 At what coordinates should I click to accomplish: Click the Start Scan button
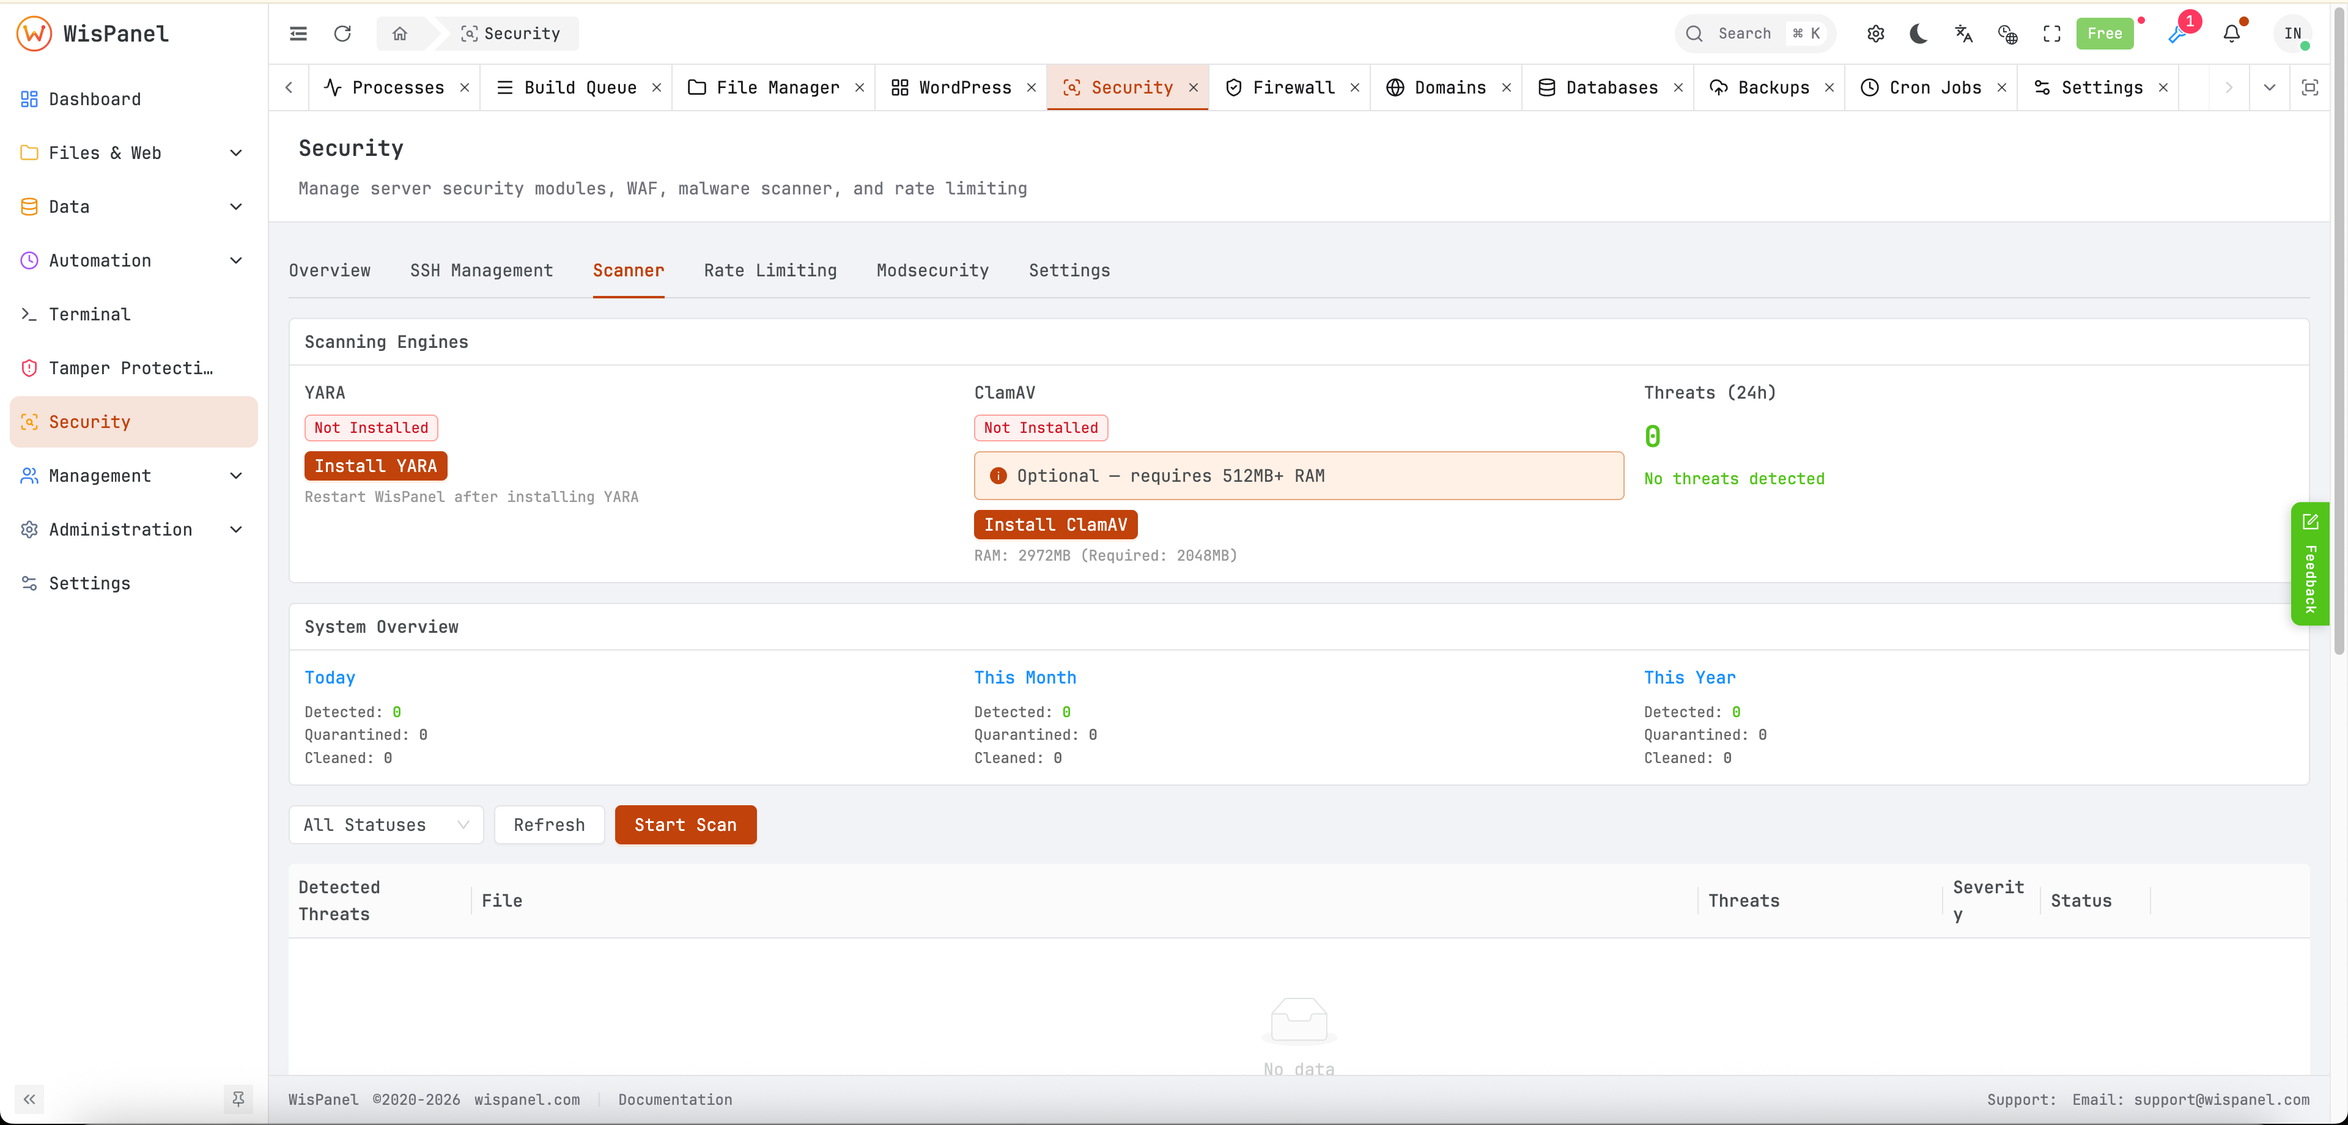[685, 824]
